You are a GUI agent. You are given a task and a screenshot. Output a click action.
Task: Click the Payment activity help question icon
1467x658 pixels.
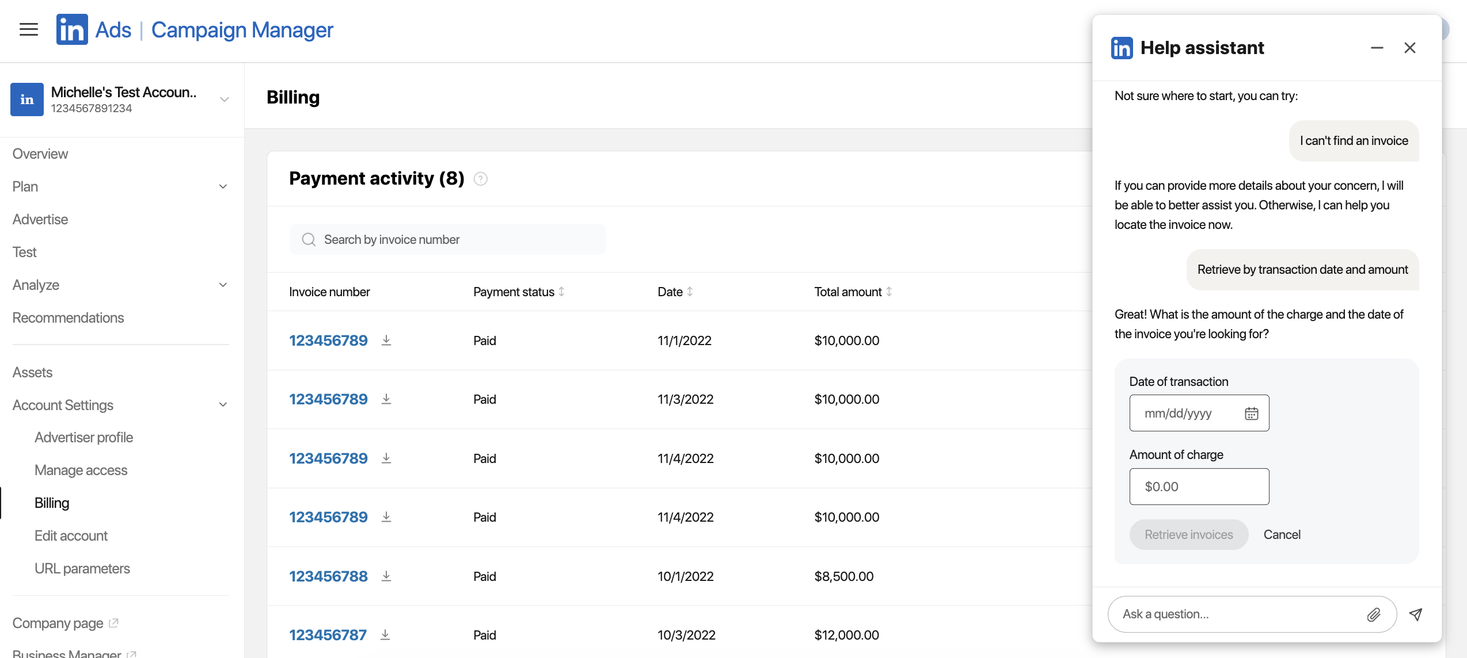tap(480, 179)
